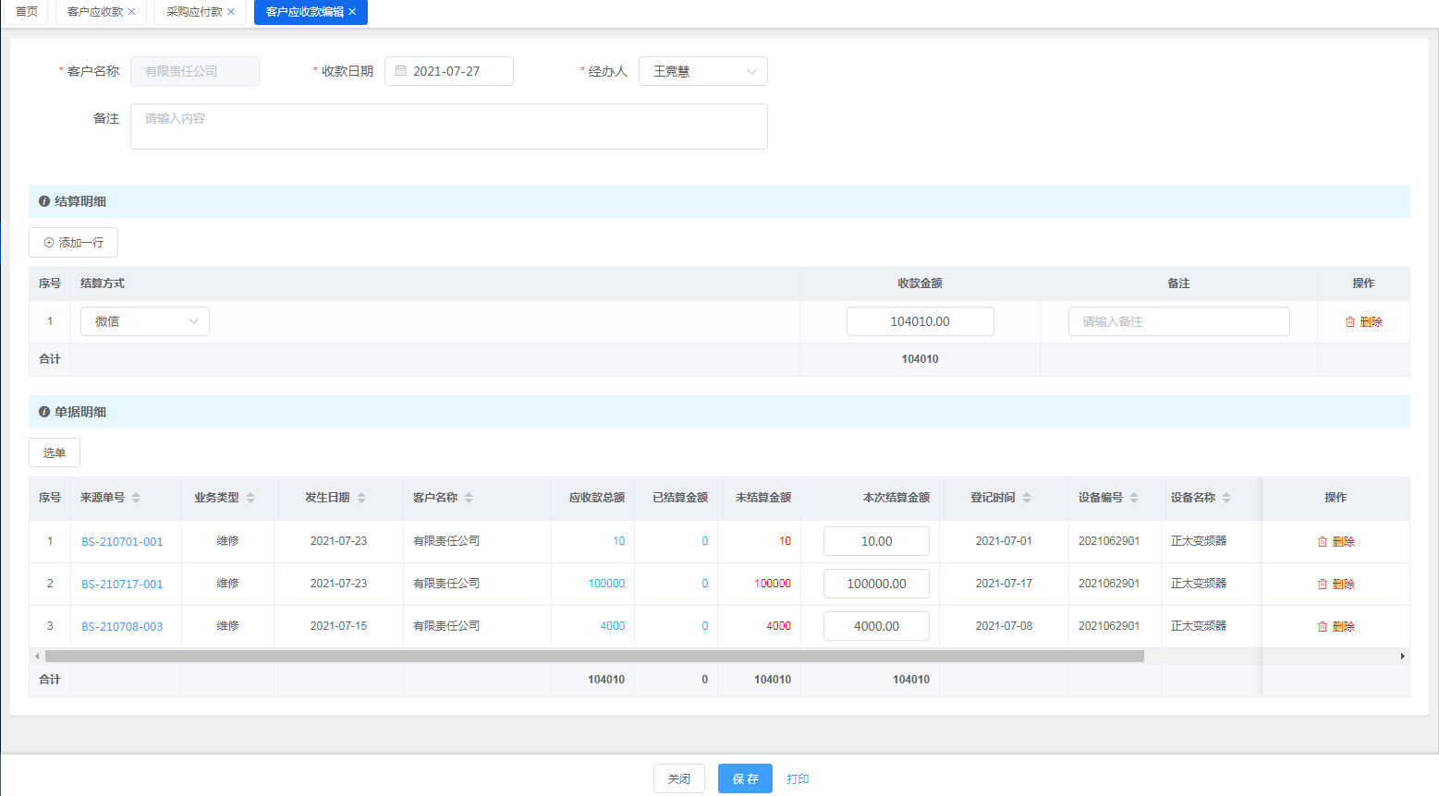This screenshot has height=796, width=1439.
Task: Close the 采购应付款 tab via X icon
Action: [231, 12]
